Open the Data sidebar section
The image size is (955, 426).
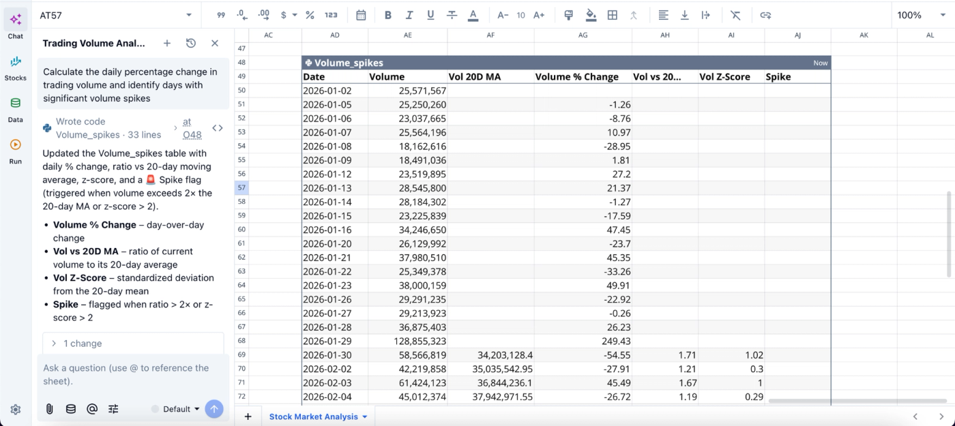point(16,109)
